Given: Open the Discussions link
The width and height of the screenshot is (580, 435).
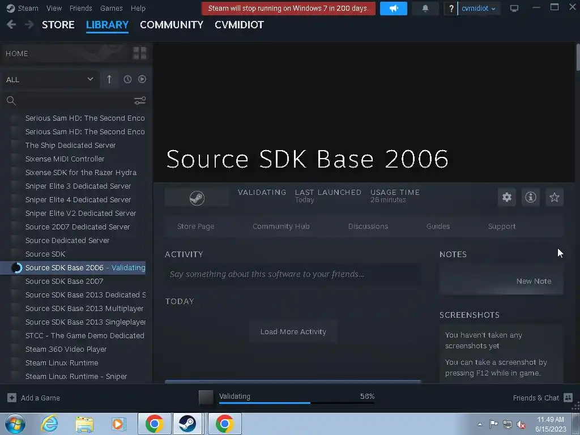Looking at the screenshot, I should point(368,227).
